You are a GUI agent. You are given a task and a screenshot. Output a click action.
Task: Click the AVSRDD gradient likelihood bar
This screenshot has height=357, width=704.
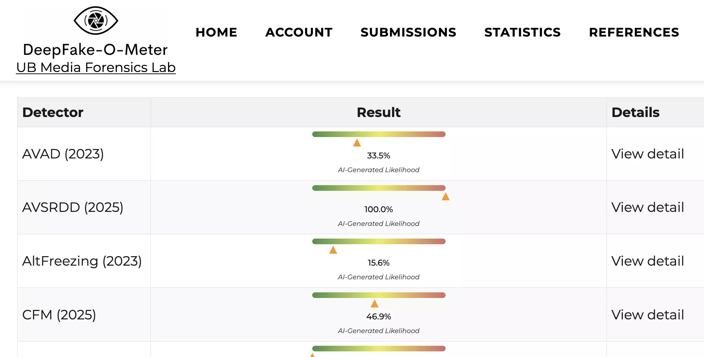(379, 188)
